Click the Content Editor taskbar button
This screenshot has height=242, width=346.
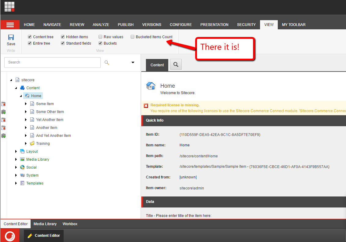point(44,236)
